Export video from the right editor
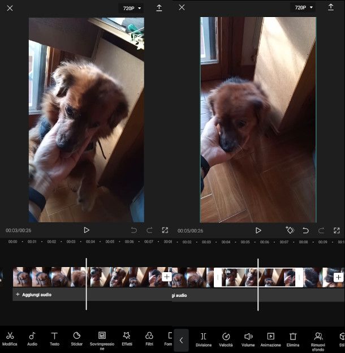 331,7
